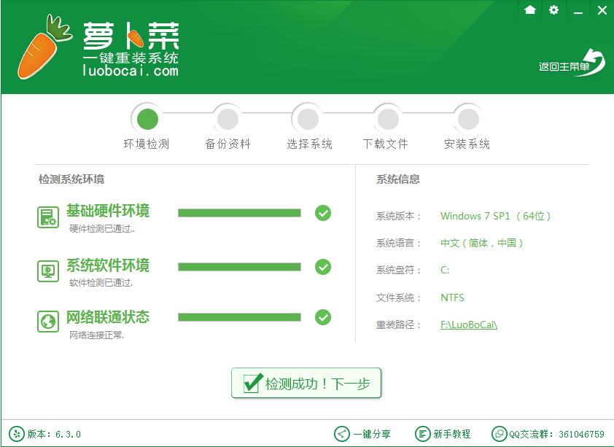Click the basic hardware environment progress bar
Image resolution: width=614 pixels, height=447 pixels.
point(239,213)
